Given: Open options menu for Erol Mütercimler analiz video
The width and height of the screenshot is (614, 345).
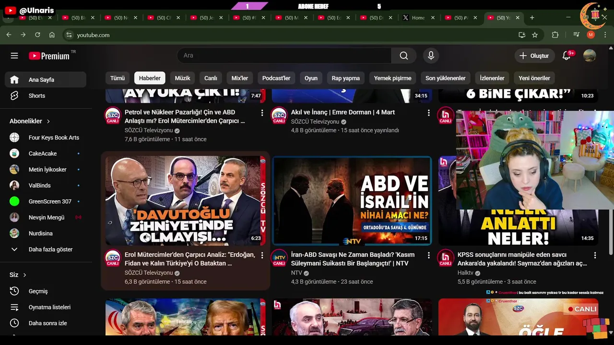Looking at the screenshot, I should (262, 255).
